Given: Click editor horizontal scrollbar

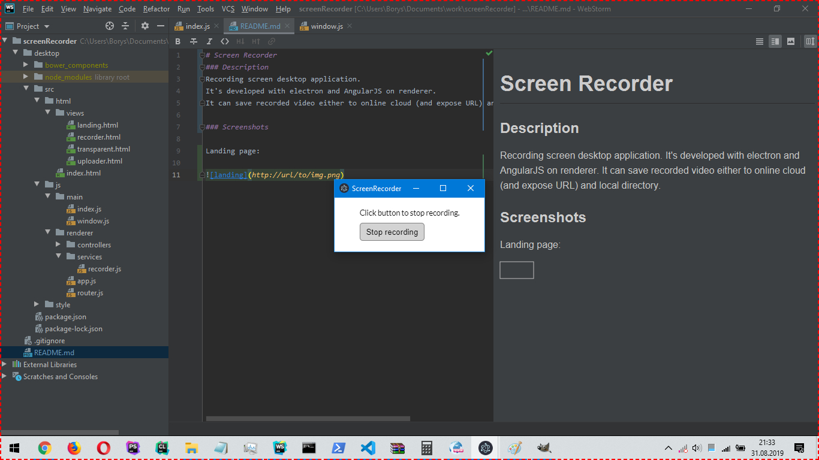Looking at the screenshot, I should pos(308,419).
